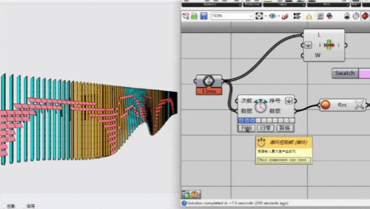Expand the down-arrow beside 序号 output

tap(288, 101)
